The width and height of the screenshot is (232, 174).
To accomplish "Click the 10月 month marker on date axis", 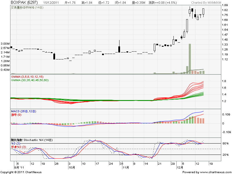I will pos(72,167).
